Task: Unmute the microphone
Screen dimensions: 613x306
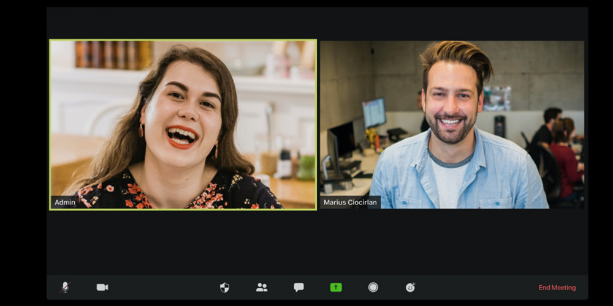Action: pyautogui.click(x=66, y=287)
